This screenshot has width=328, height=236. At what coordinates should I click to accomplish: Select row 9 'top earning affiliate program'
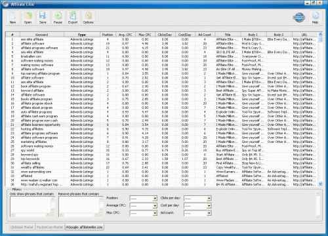pos(161,73)
